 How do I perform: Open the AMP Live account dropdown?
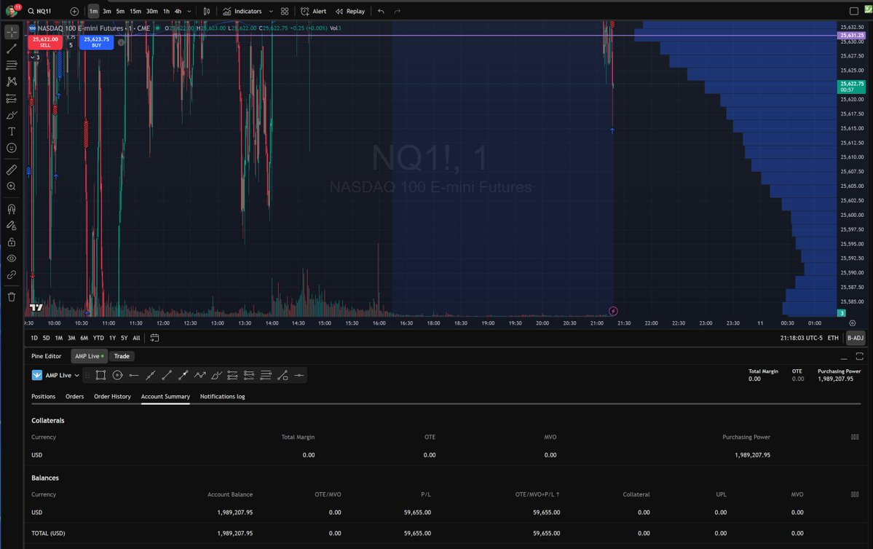[55, 375]
